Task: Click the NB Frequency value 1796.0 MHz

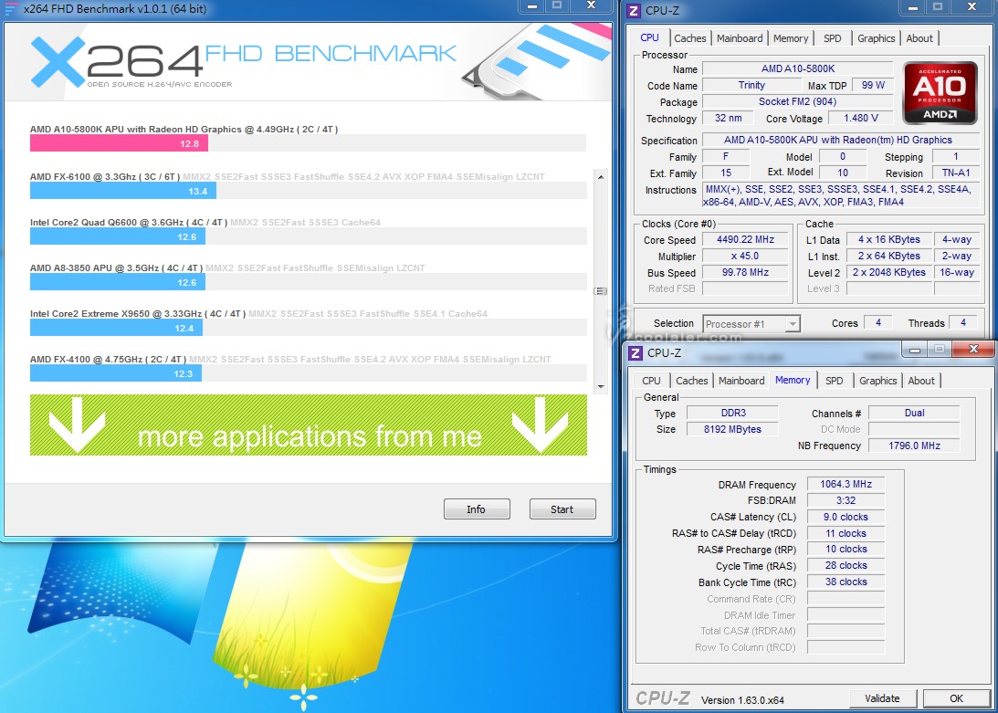Action: point(914,446)
